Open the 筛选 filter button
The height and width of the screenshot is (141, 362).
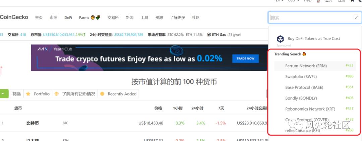point(17,94)
